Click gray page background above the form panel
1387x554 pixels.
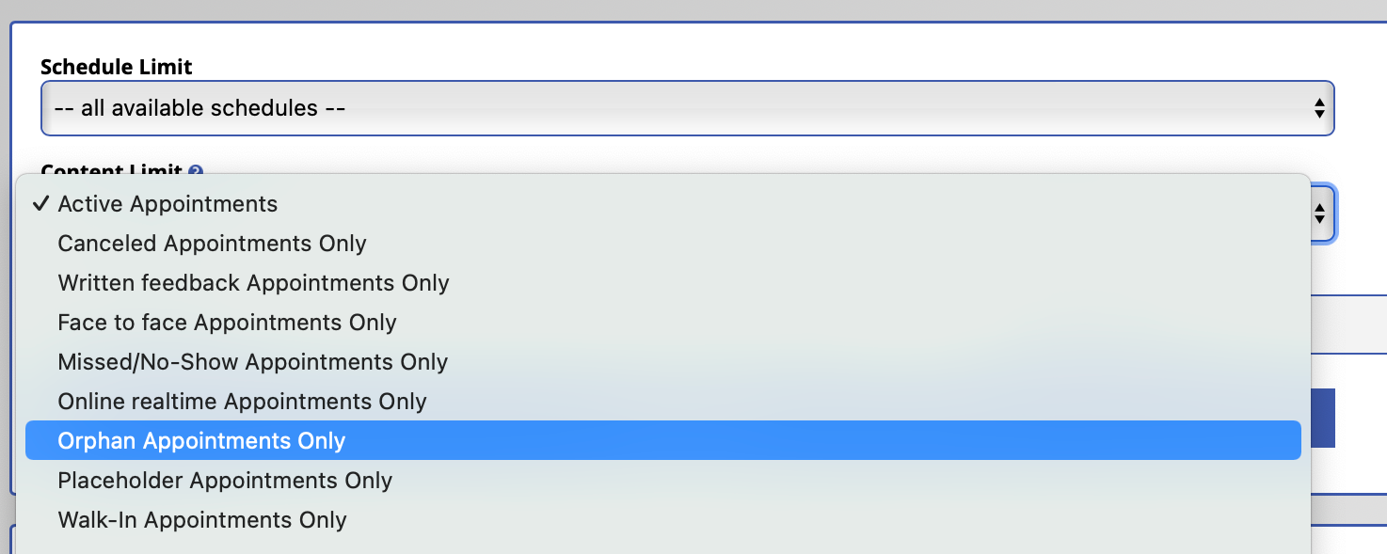point(693,9)
